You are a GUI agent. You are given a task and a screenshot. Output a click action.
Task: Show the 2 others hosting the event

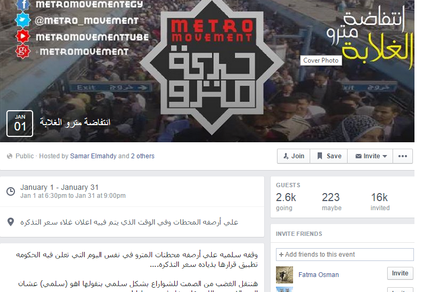(x=143, y=156)
